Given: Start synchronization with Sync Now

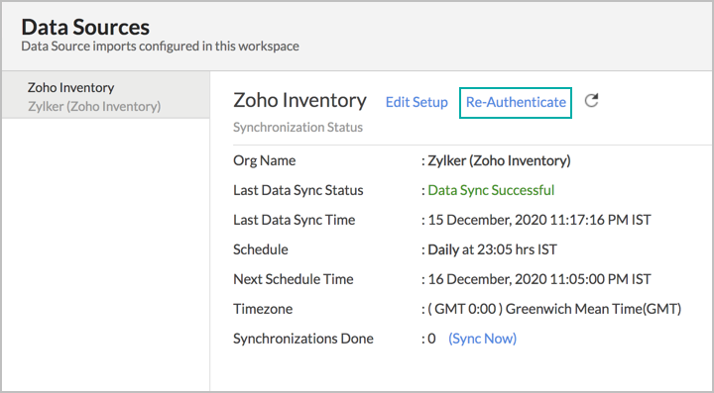Looking at the screenshot, I should pyautogui.click(x=483, y=339).
